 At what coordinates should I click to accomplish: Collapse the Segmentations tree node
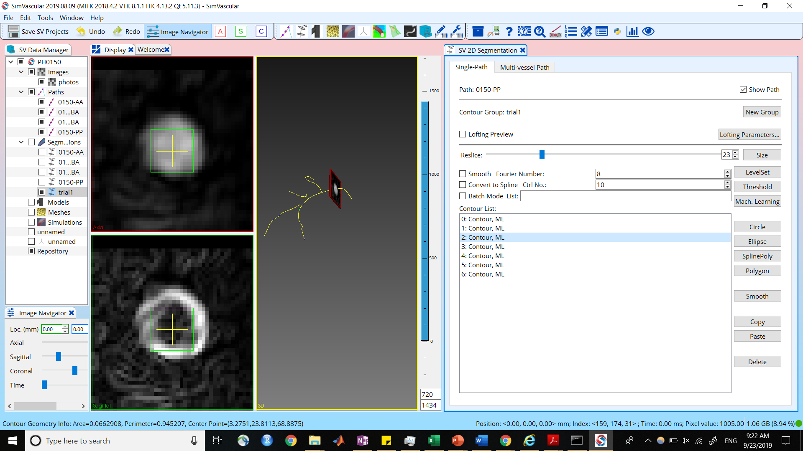(21, 142)
